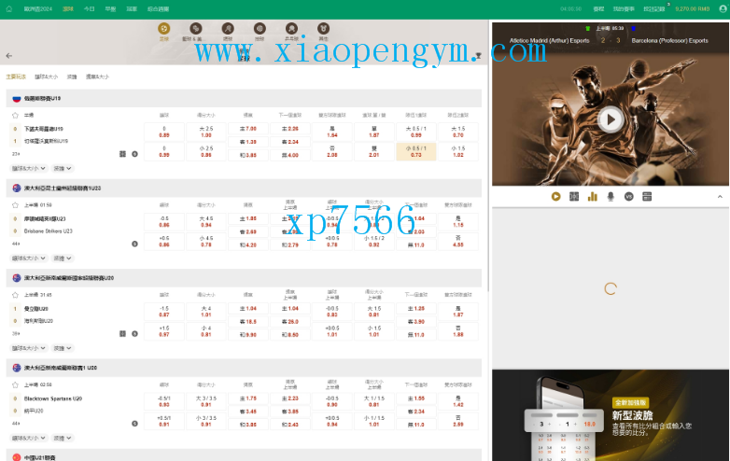
Task: Expand 讓球&大小 dropdown under the 31:45 match
Action: coord(29,348)
